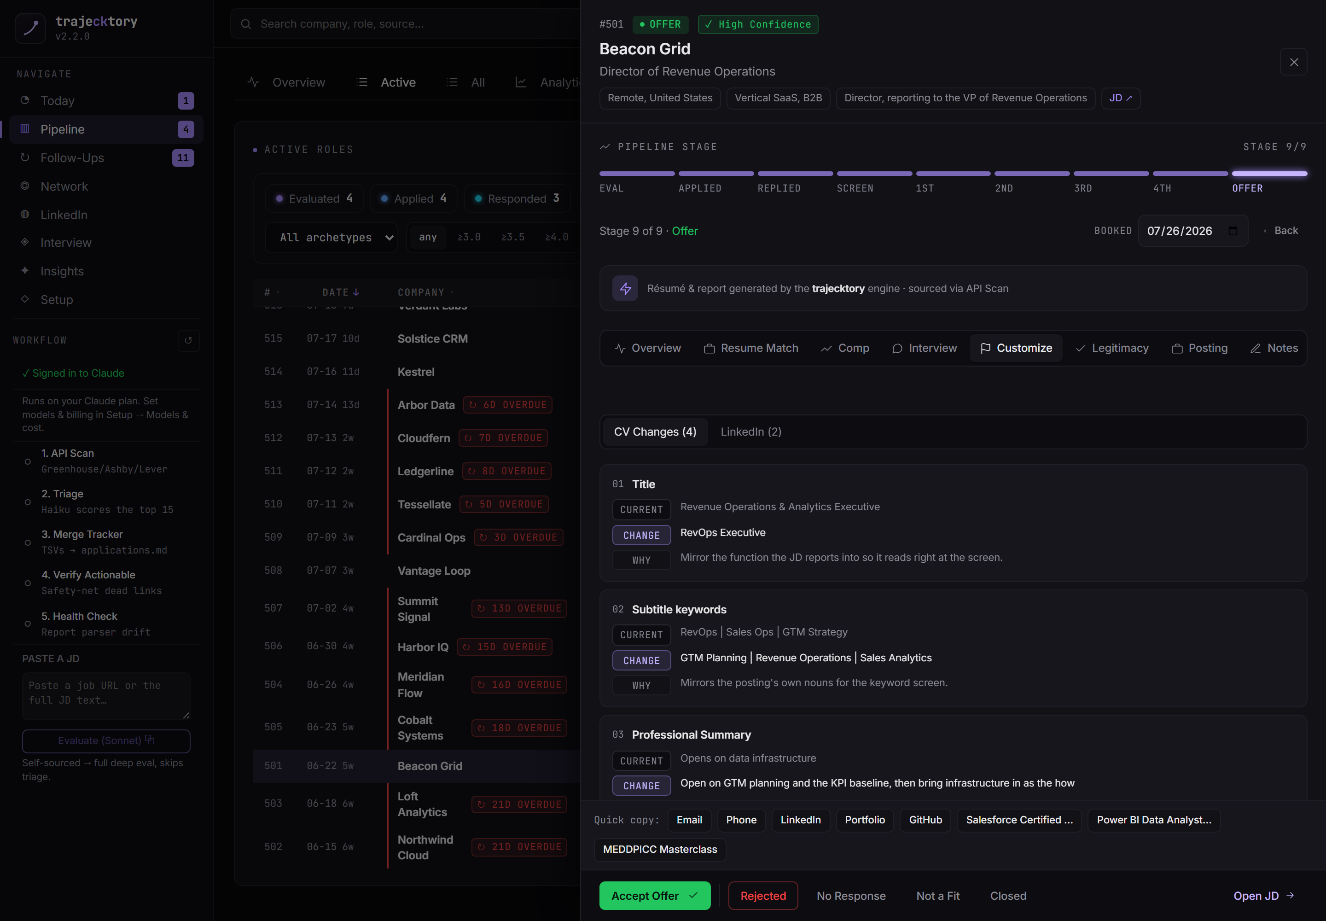Open the Resume Match tab

coord(750,348)
